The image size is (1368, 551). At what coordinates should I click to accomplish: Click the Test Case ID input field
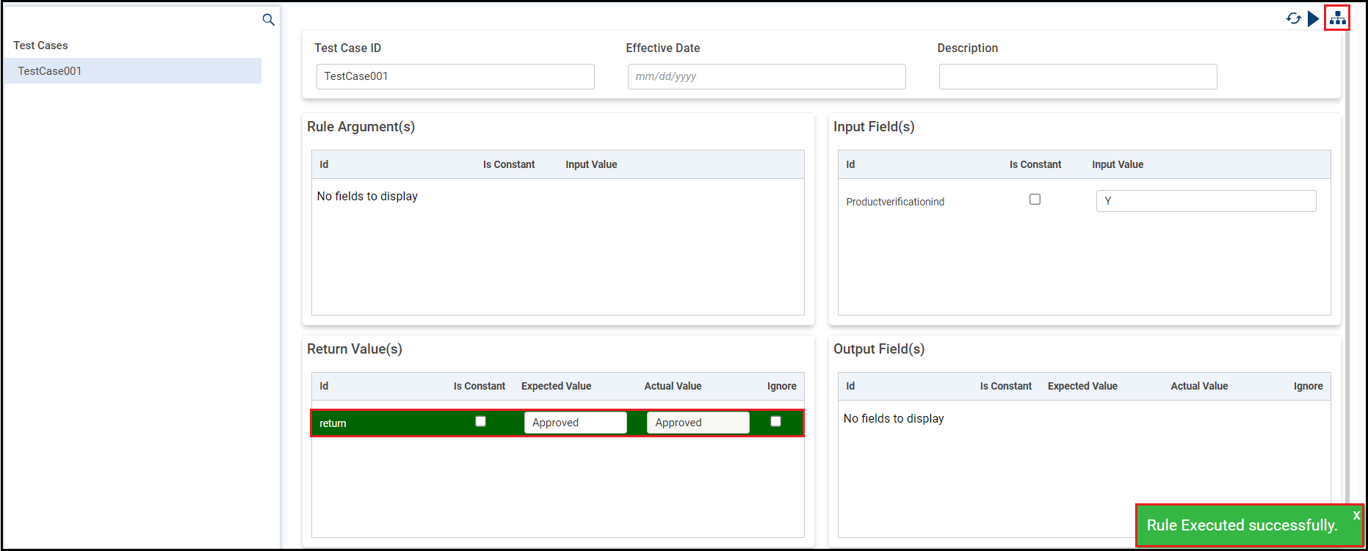coord(455,76)
